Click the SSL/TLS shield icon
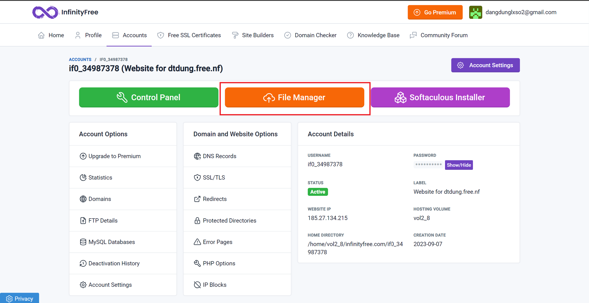Viewport: 589px width, 303px height. 197,178
